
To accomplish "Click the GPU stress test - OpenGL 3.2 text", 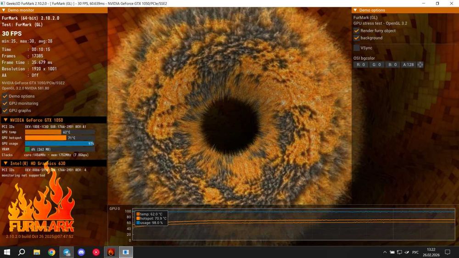I will (x=380, y=23).
